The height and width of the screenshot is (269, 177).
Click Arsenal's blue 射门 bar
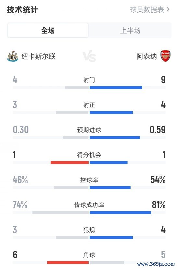tap(116, 87)
